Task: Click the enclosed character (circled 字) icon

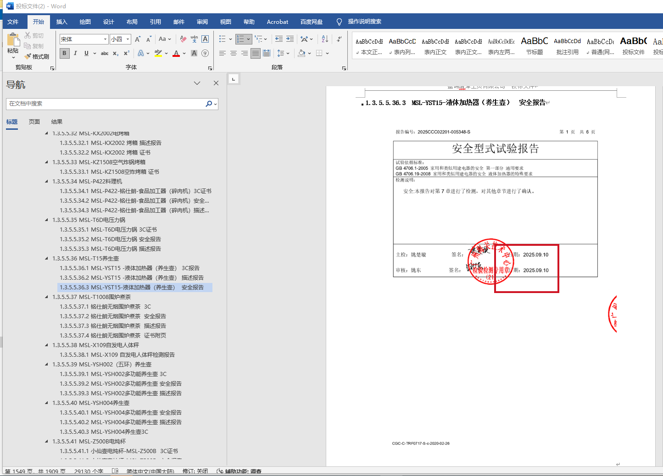Action: 205,53
